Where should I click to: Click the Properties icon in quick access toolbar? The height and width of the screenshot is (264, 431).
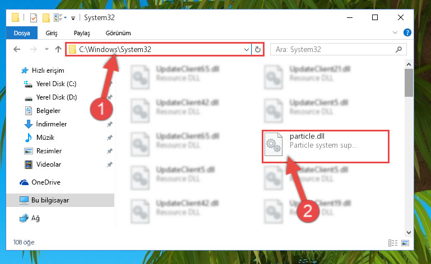33,18
